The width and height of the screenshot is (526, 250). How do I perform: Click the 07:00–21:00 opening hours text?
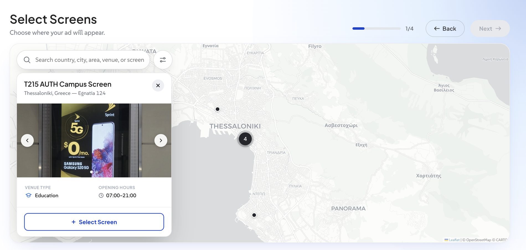[x=121, y=196]
